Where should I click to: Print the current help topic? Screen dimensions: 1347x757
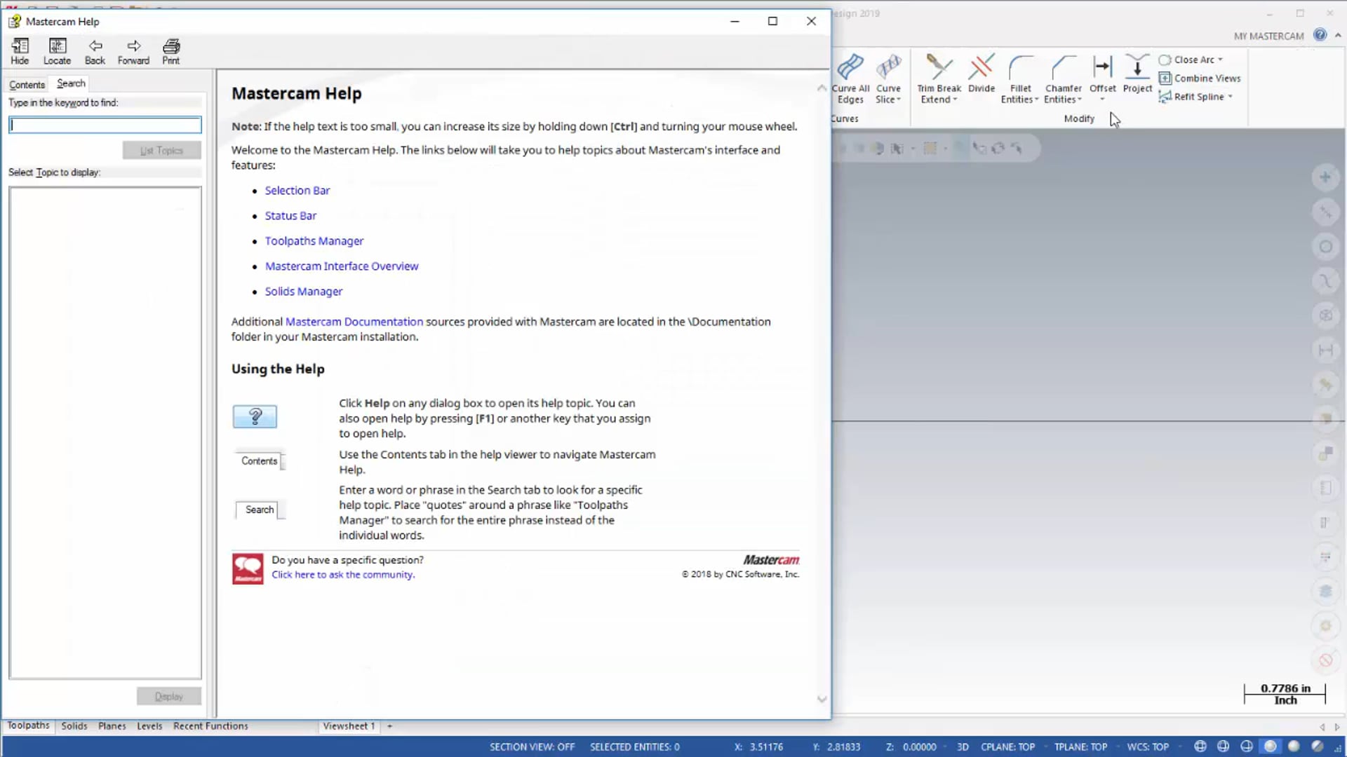pyautogui.click(x=171, y=52)
